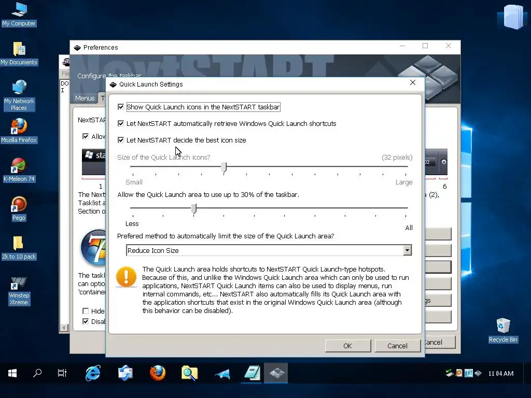The image size is (531, 398).
Task: Open the mail envelope icon in taskbar
Action: pyautogui.click(x=125, y=373)
